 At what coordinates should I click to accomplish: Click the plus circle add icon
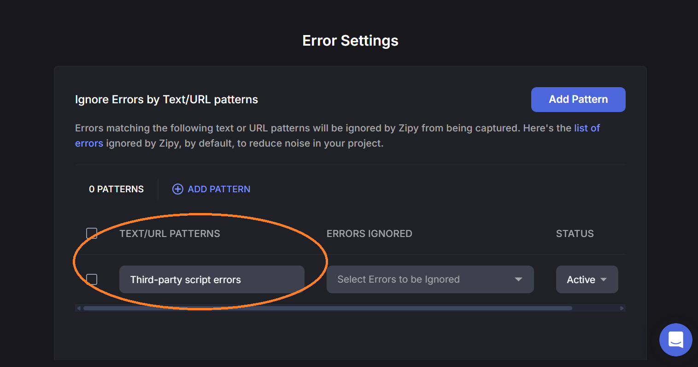(x=177, y=189)
